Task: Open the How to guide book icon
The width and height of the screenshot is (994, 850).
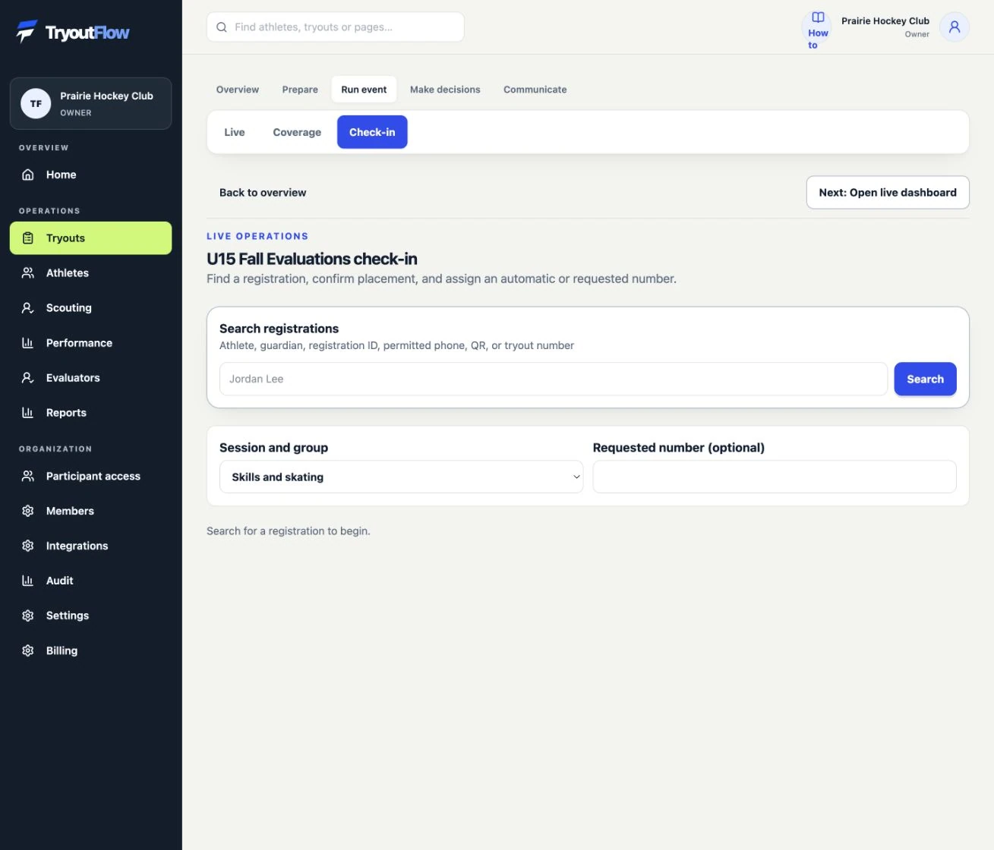Action: tap(818, 17)
